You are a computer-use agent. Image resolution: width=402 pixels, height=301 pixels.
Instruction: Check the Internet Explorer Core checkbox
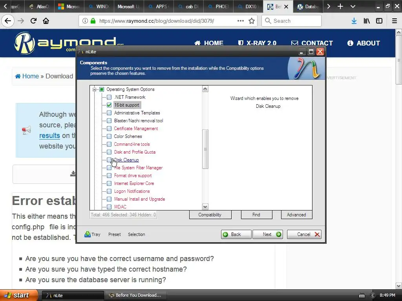(109, 183)
